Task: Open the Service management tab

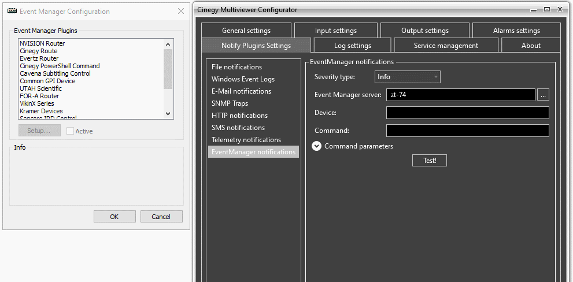Action: tap(446, 46)
